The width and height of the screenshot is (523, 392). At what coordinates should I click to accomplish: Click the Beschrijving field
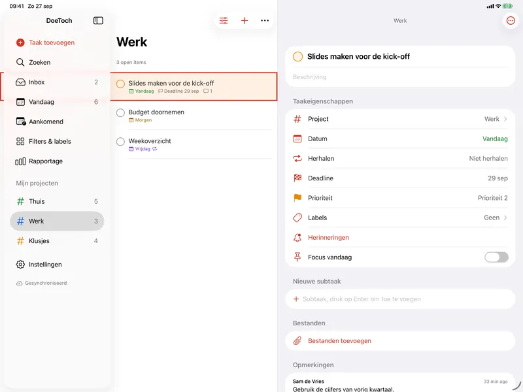click(x=400, y=76)
